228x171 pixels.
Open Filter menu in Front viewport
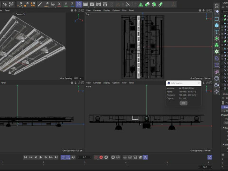coord(124,83)
